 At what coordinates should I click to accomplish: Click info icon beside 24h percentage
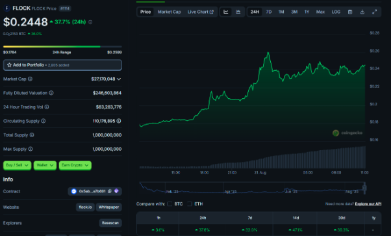coord(90,22)
